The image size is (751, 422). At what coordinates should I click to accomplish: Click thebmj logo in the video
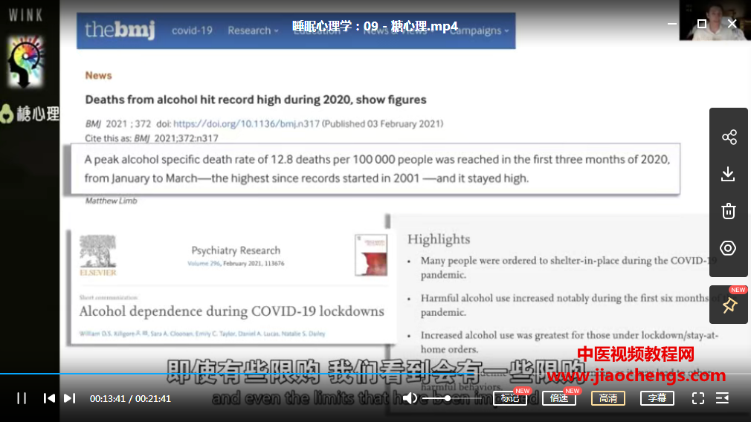pyautogui.click(x=120, y=30)
